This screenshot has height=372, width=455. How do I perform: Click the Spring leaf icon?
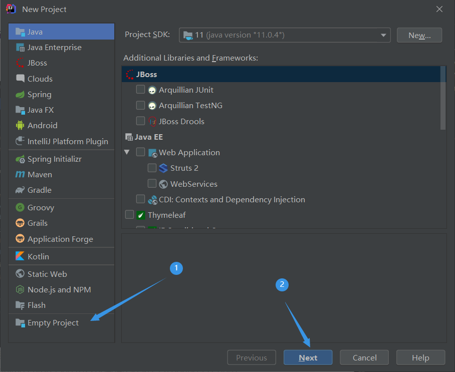click(x=20, y=94)
